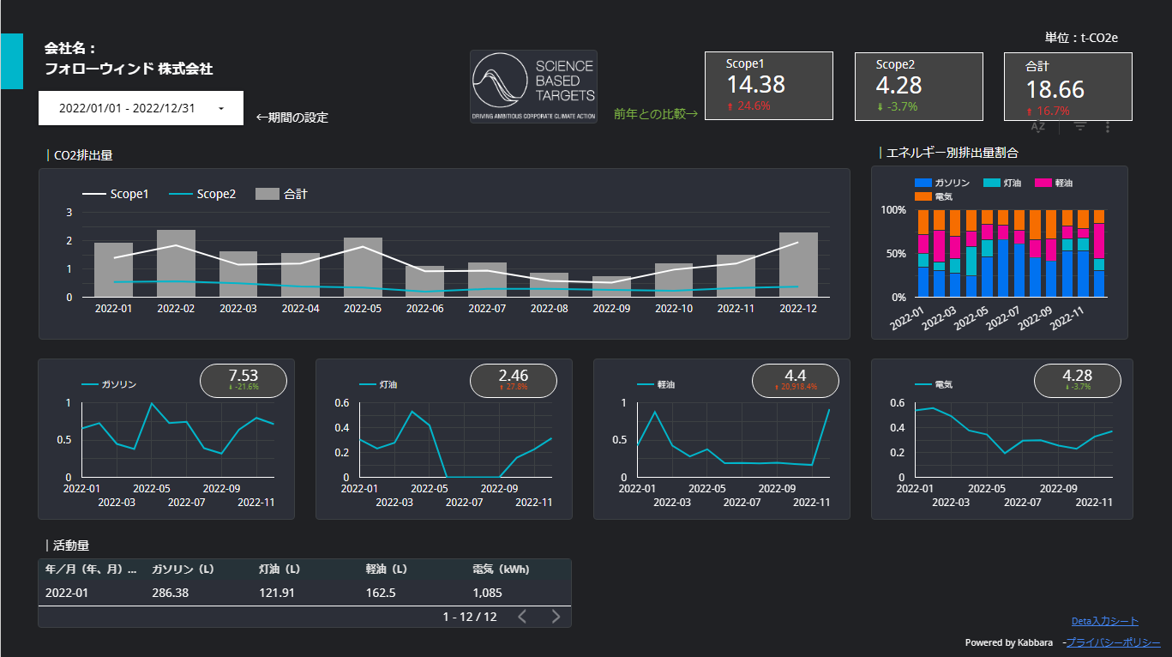Toggle Scope1 series in CO2 chart legend

tap(116, 194)
